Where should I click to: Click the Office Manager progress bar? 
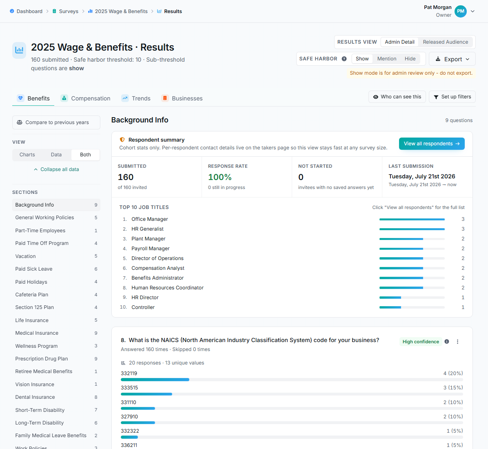point(412,219)
